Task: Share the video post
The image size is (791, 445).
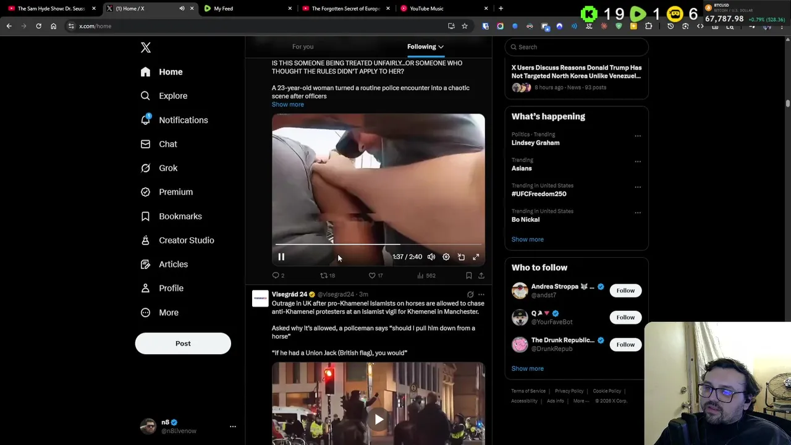Action: (x=481, y=276)
